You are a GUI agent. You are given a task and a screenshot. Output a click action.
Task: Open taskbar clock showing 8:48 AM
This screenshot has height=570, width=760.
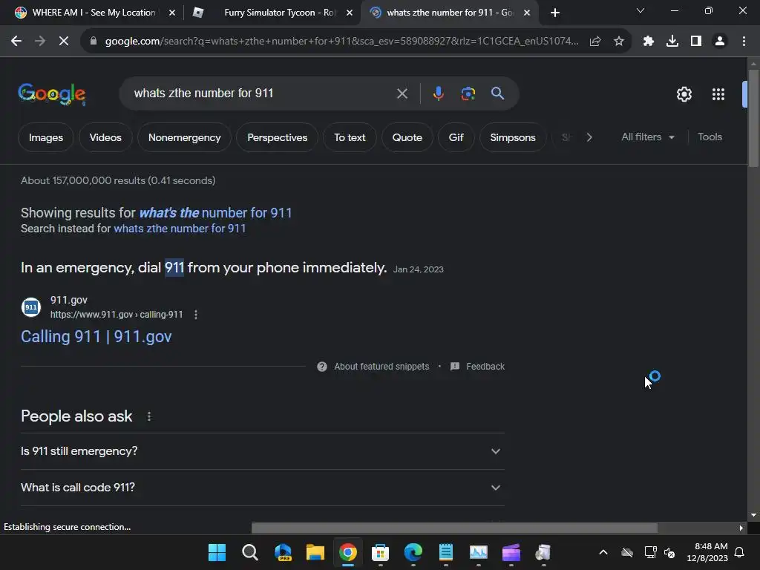[x=707, y=552]
